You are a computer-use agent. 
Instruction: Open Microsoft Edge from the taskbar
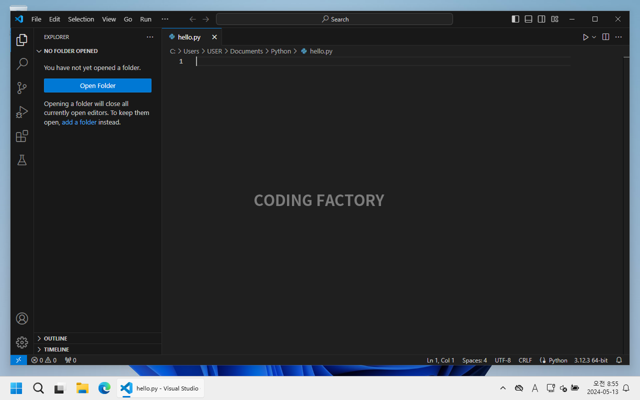tap(104, 388)
